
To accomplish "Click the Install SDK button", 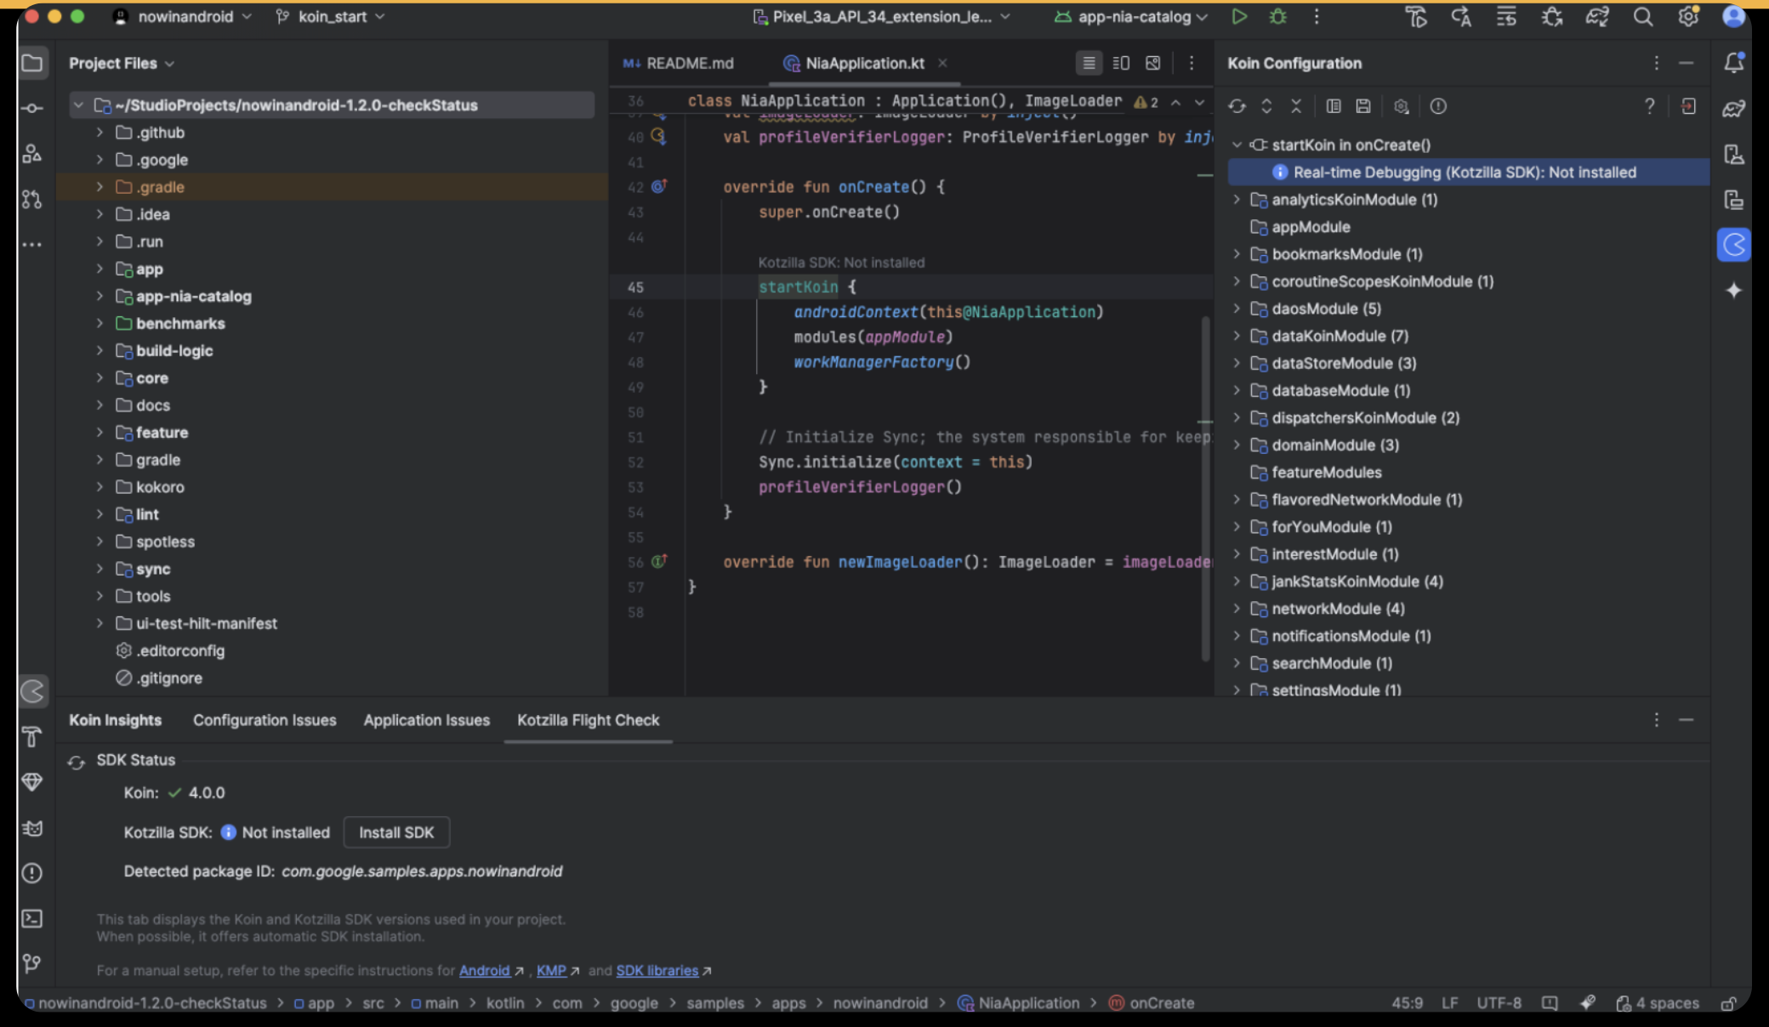I will point(396,832).
